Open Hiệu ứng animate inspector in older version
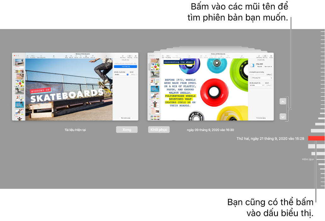 click(x=265, y=57)
